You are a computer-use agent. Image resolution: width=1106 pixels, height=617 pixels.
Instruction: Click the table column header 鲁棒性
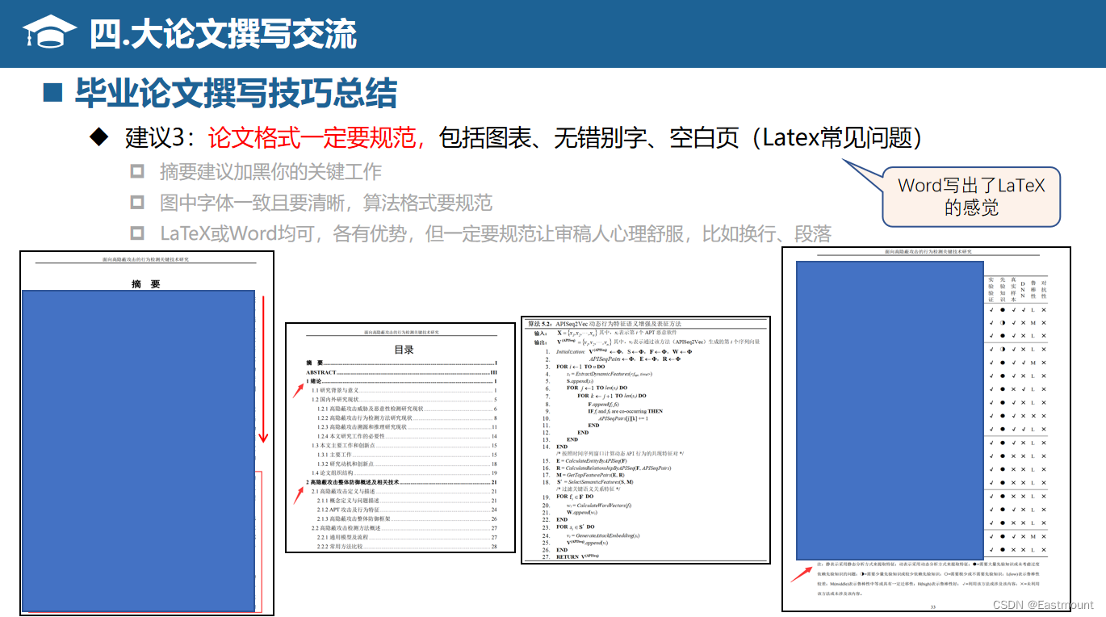tap(1033, 288)
